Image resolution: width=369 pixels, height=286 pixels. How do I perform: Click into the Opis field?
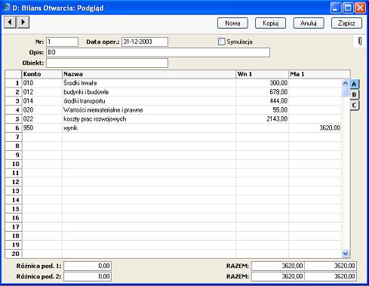coord(158,52)
